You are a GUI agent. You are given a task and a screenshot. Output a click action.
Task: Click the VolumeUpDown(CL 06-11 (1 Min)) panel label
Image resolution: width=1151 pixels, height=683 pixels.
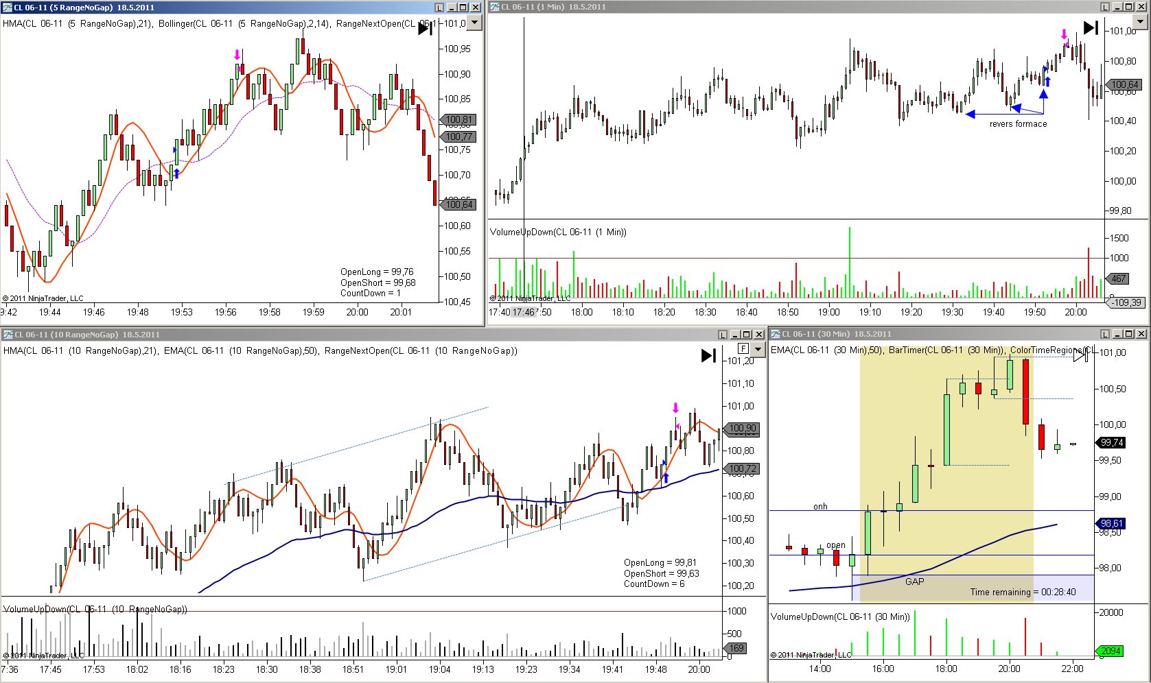[558, 232]
